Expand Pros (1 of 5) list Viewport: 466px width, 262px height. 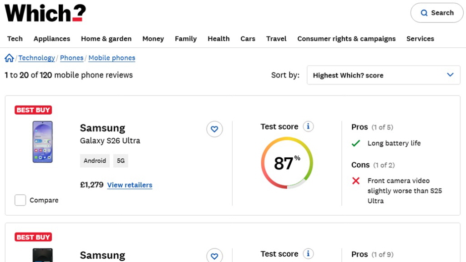coord(372,127)
